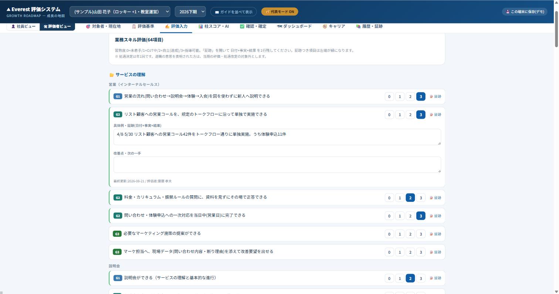Click G1 badge on 説明会ができる row
This screenshot has height=294, width=559.
[x=118, y=278]
